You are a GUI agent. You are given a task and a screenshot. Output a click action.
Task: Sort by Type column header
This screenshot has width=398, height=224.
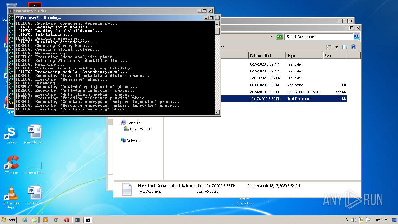pyautogui.click(x=304, y=56)
